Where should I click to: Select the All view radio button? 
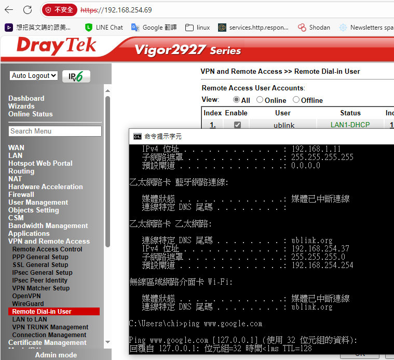237,100
